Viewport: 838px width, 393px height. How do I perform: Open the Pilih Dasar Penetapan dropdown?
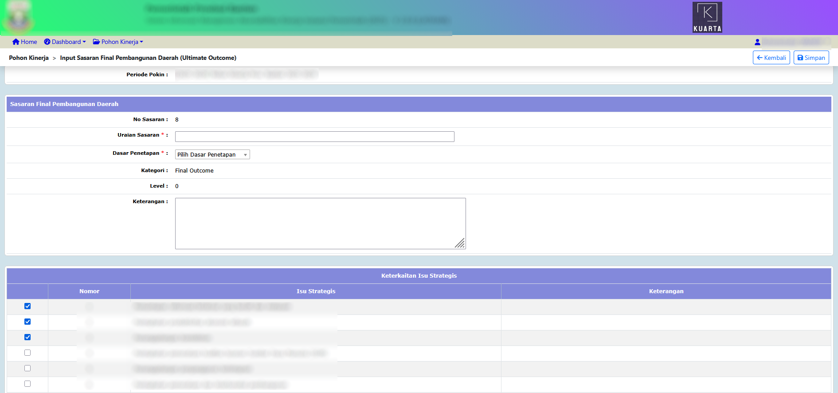click(212, 155)
